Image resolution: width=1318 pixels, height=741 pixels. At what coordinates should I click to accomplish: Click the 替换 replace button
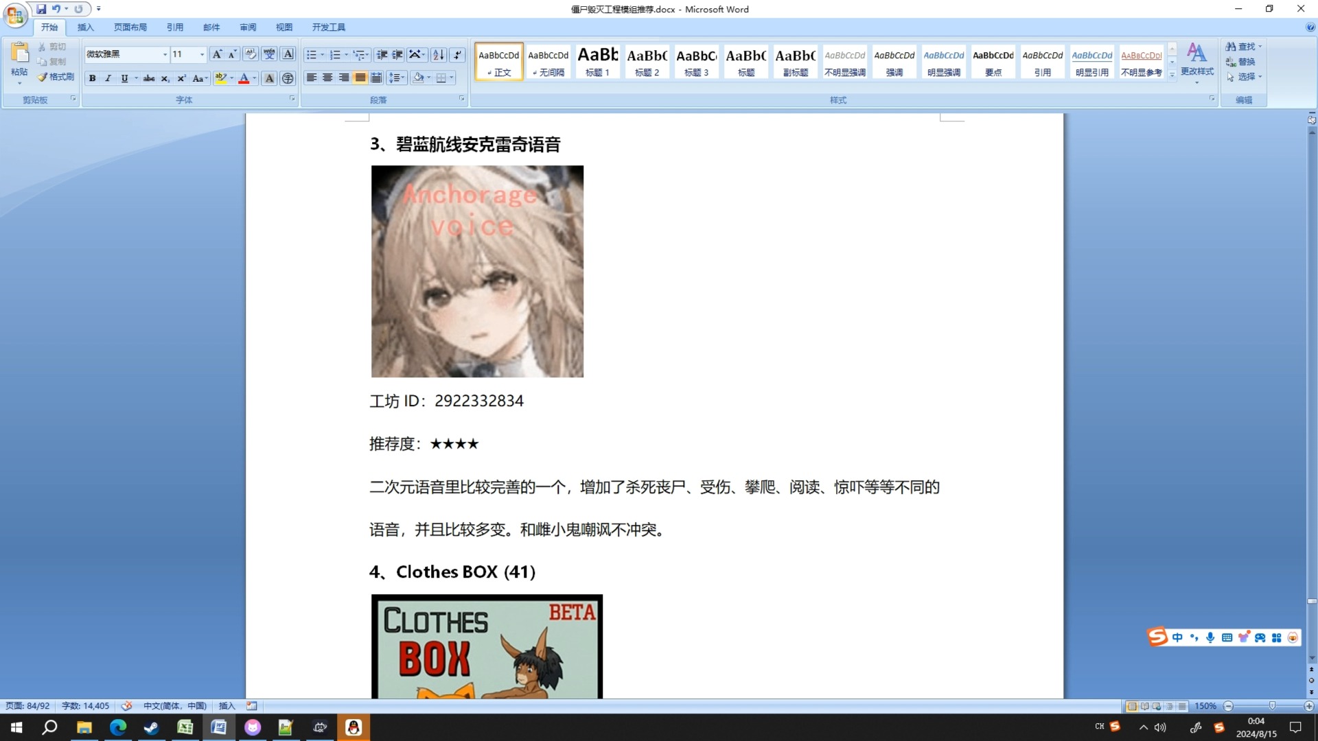1241,62
